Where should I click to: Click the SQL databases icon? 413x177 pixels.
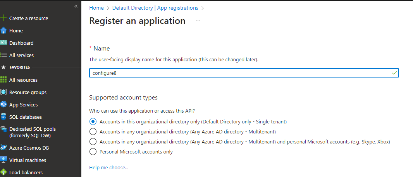(3, 117)
